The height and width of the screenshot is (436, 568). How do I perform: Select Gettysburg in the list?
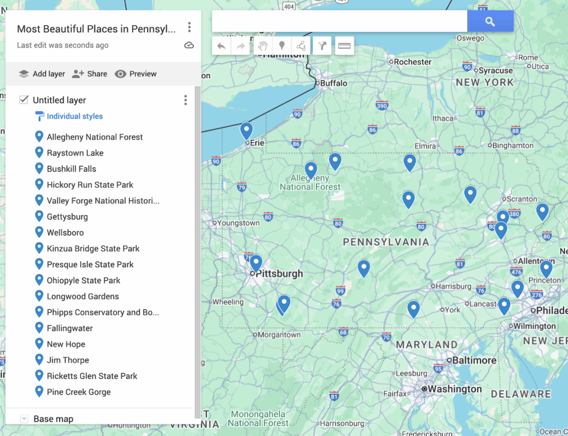67,217
